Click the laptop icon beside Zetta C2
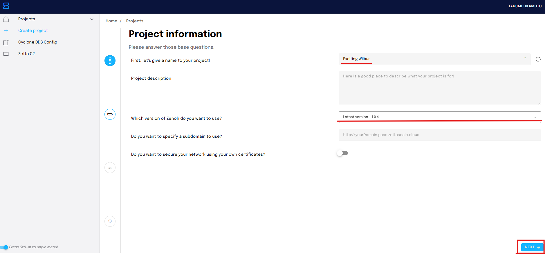Screen dimensions: 545x254 (x=6, y=54)
